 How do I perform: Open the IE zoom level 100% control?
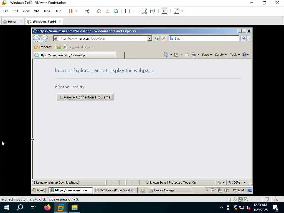click(x=237, y=182)
